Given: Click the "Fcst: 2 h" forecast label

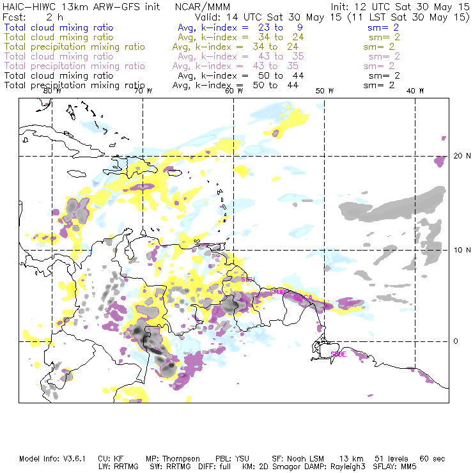Looking at the screenshot, I should (33, 17).
